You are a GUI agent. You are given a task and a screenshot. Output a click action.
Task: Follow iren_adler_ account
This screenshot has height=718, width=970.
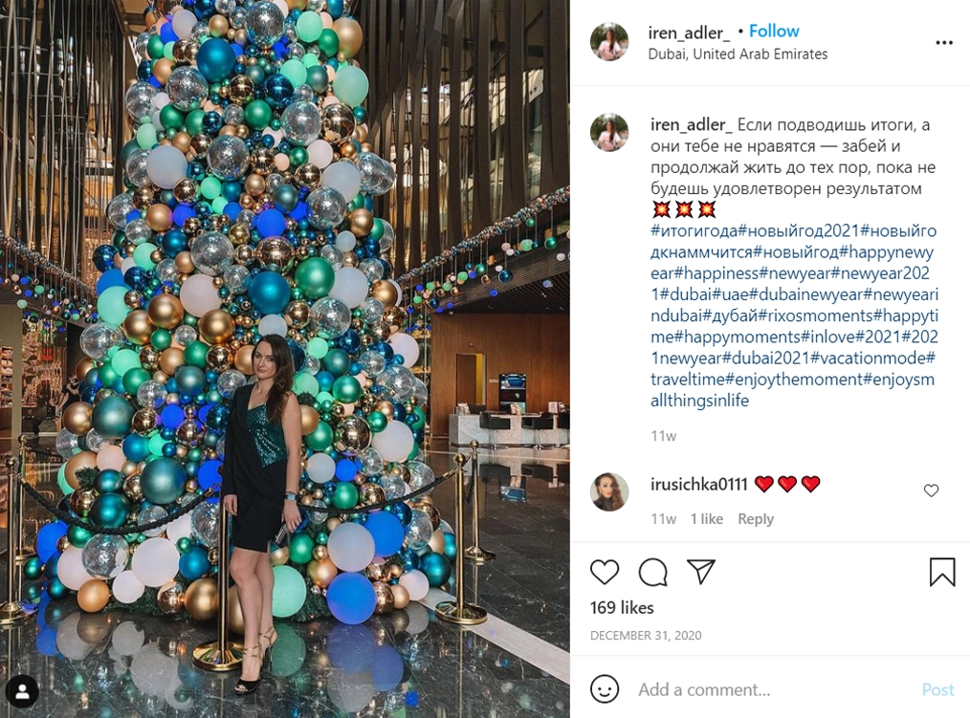pyautogui.click(x=774, y=31)
